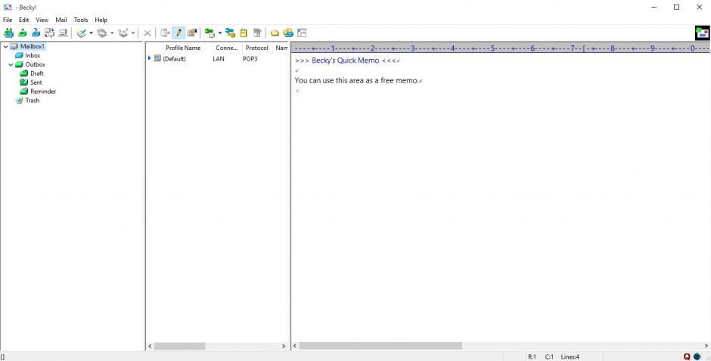Click the first toolbar icon with two down arrows
Image resolution: width=711 pixels, height=361 pixels.
[x=8, y=33]
